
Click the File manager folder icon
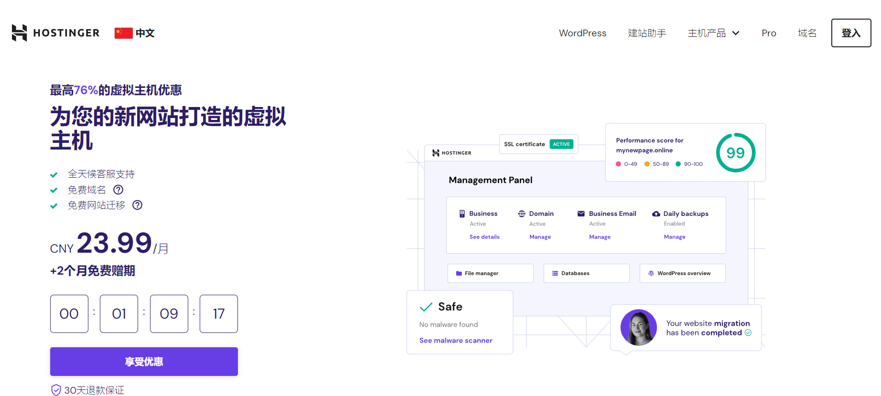tap(459, 273)
